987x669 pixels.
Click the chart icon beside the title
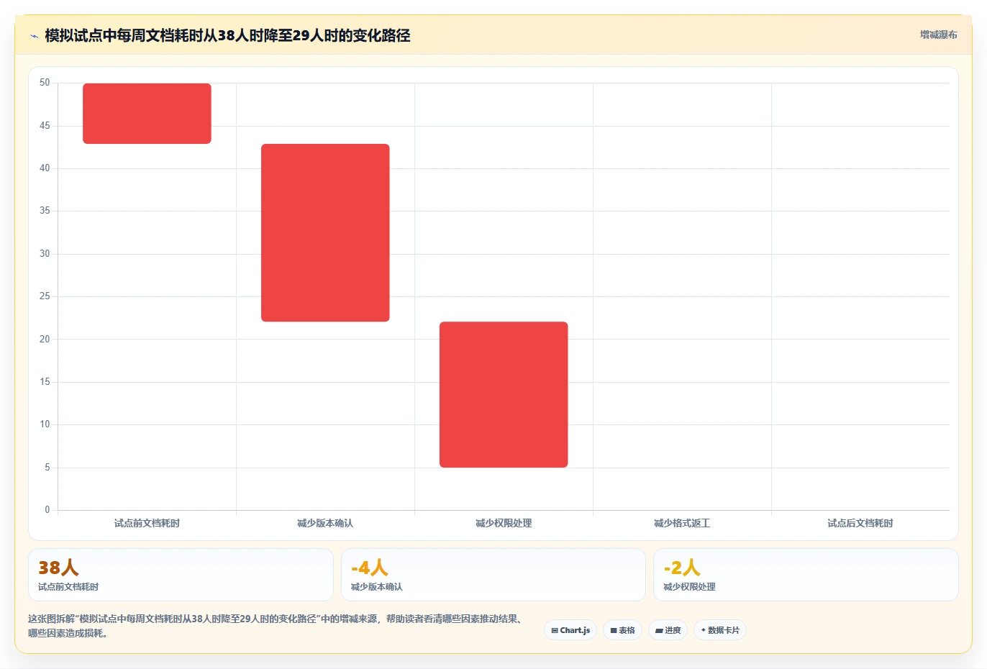click(34, 36)
